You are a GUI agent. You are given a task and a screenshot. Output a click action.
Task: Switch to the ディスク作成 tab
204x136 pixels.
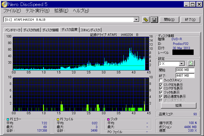[x=31, y=30]
